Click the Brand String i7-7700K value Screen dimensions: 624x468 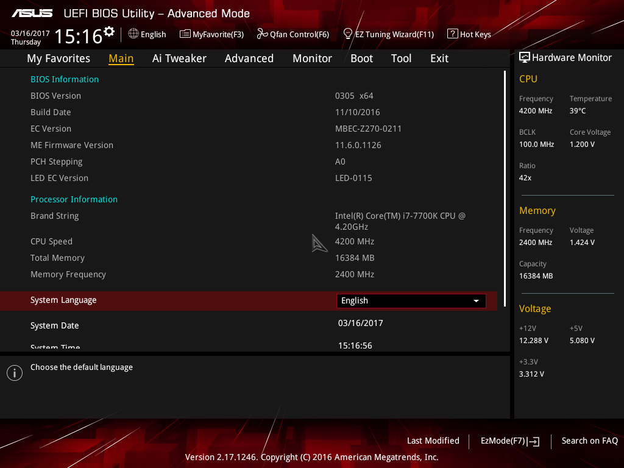(400, 221)
